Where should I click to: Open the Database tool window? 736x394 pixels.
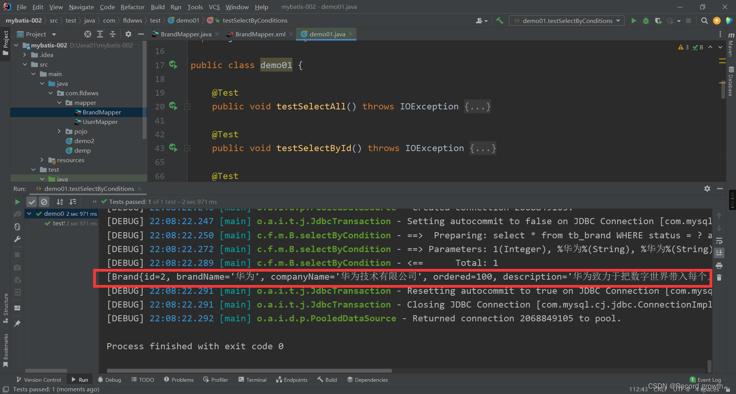[x=731, y=81]
